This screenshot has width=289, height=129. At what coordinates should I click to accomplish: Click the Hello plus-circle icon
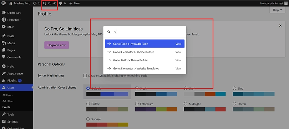click(4, 66)
